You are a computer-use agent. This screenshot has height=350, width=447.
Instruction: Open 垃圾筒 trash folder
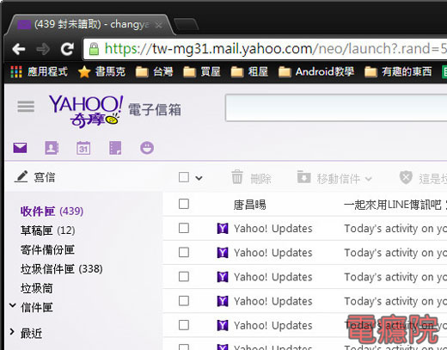point(36,288)
